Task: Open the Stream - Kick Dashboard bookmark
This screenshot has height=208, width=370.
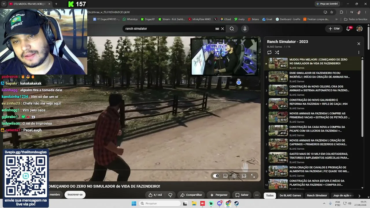Action: click(171, 19)
